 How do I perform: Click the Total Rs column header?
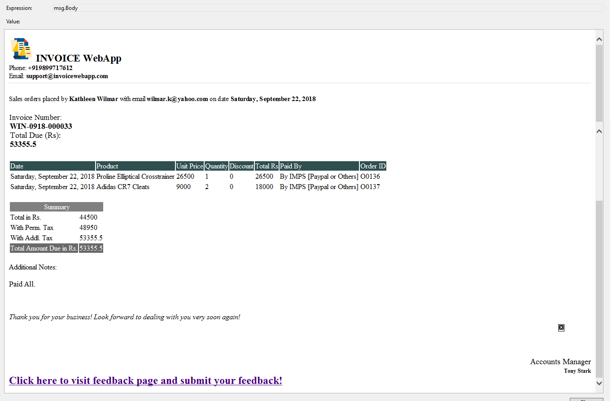coord(267,166)
